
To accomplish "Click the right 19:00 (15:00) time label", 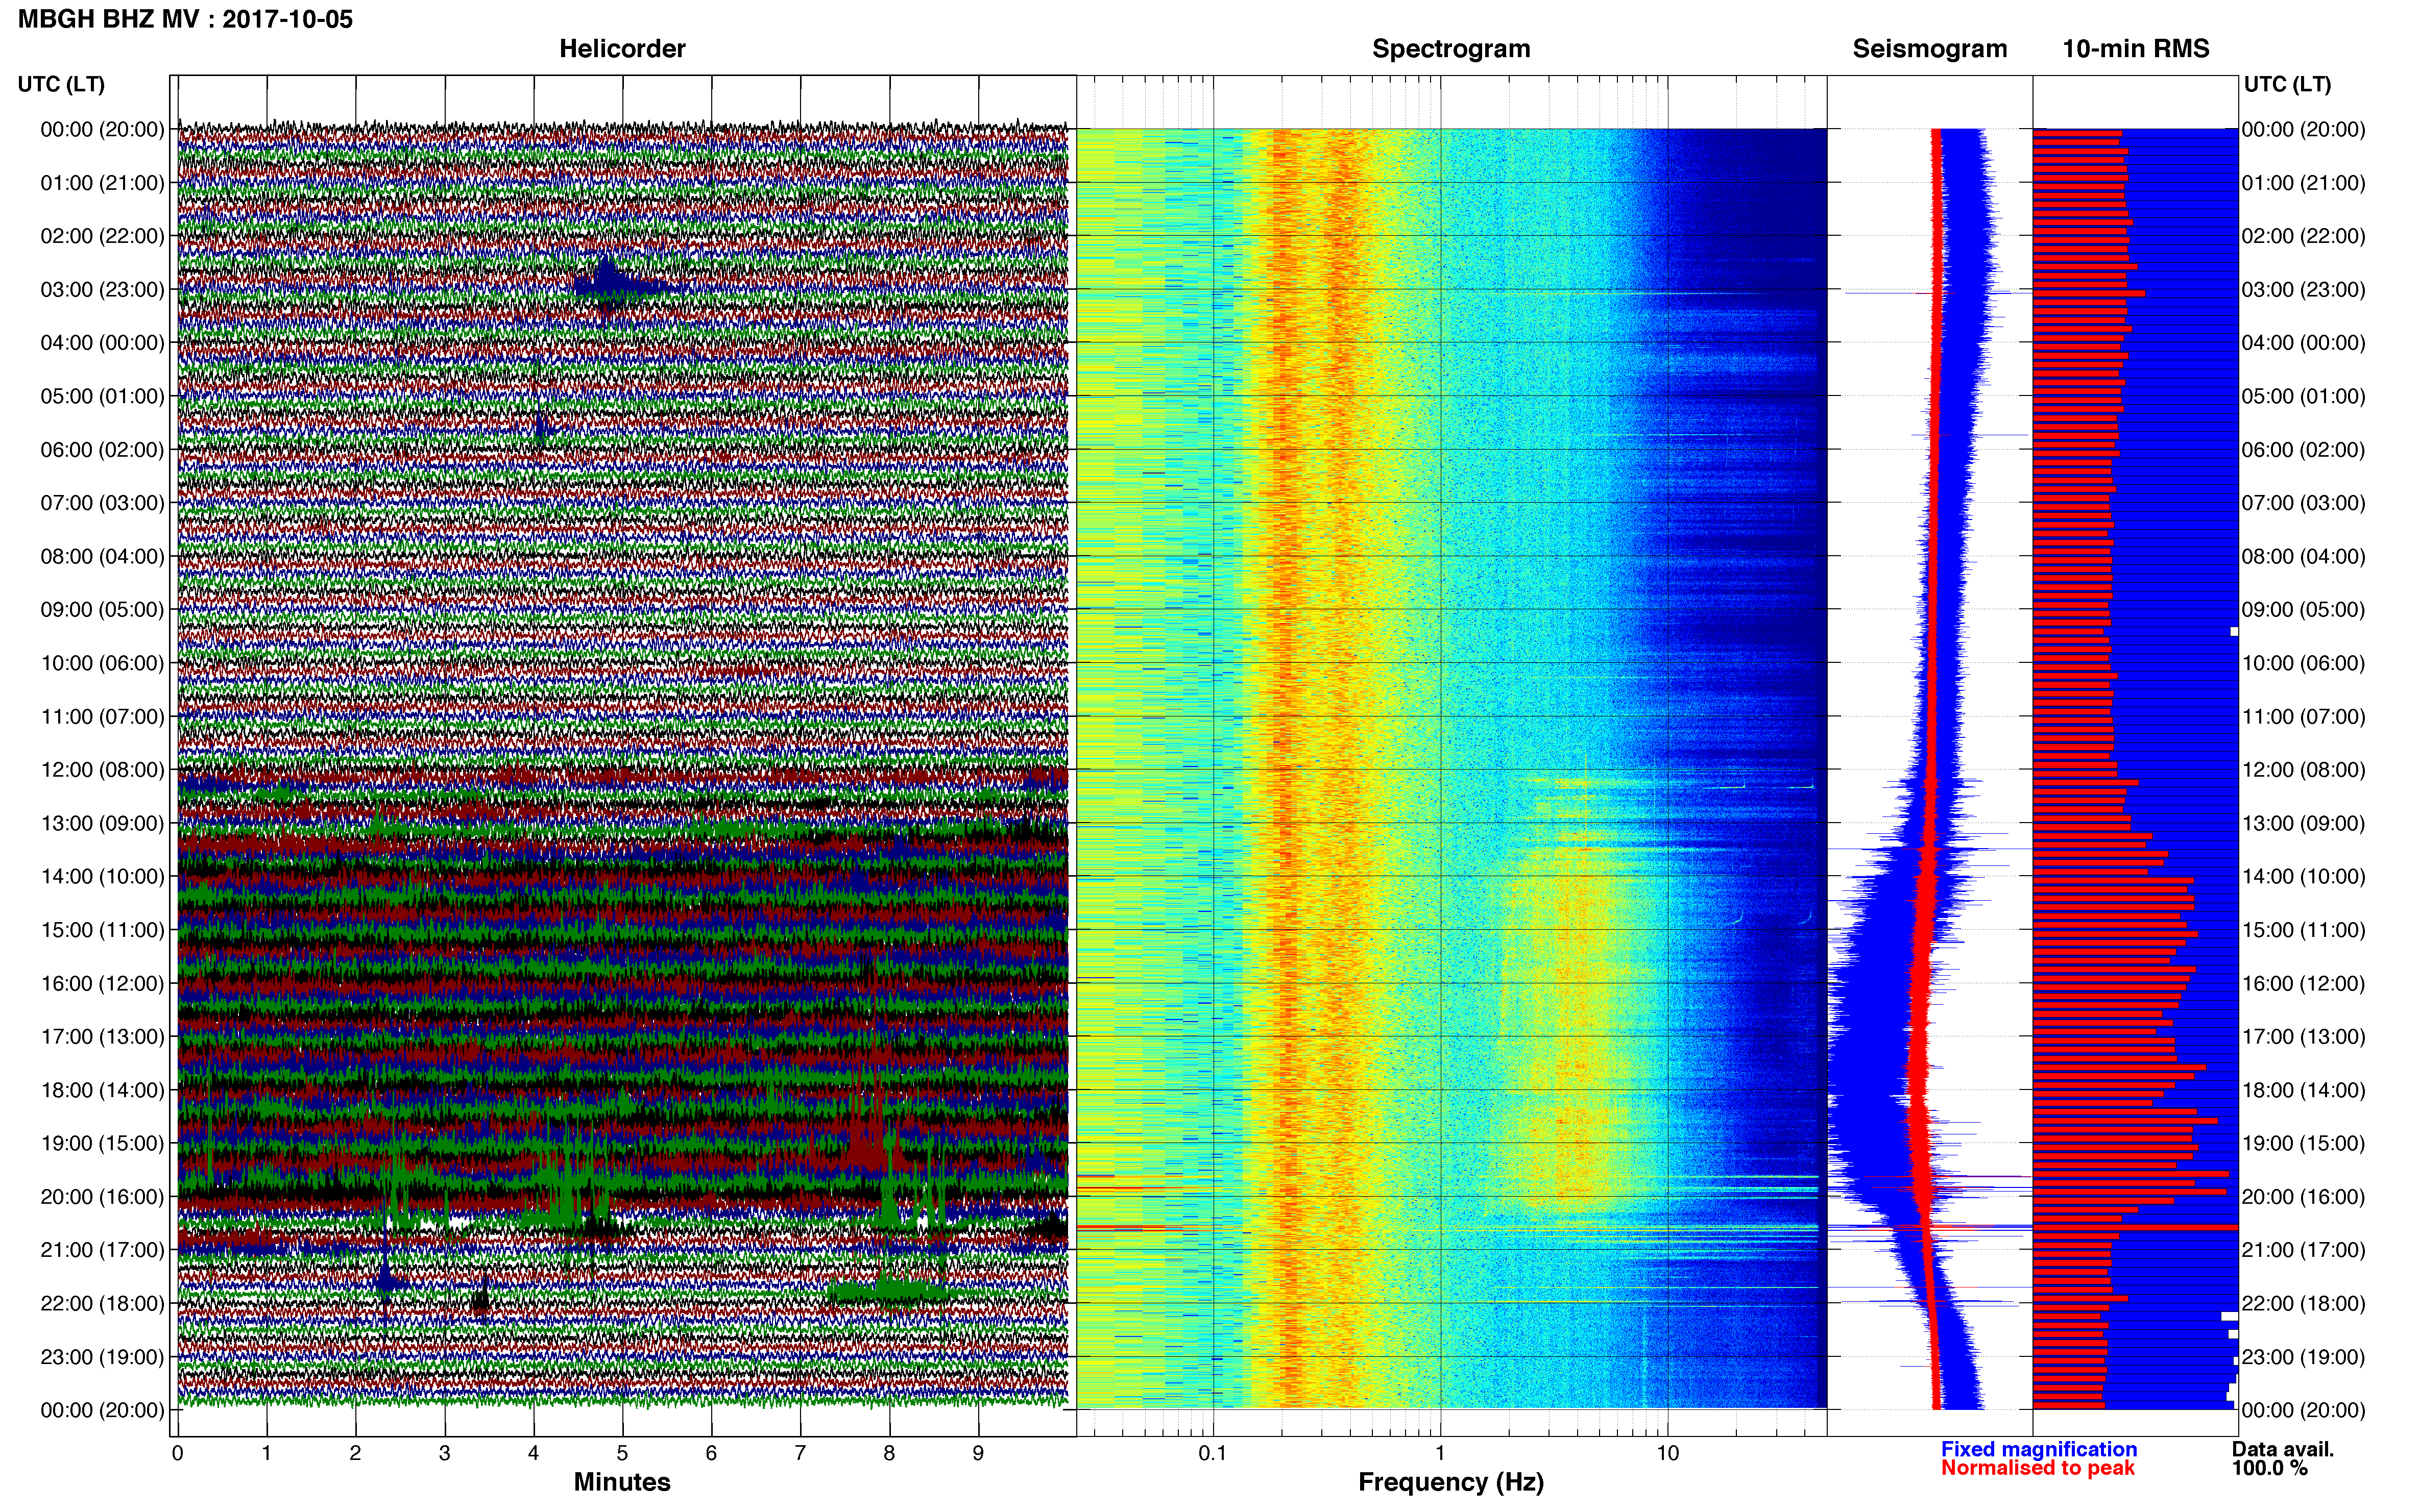I will 2303,1143.
